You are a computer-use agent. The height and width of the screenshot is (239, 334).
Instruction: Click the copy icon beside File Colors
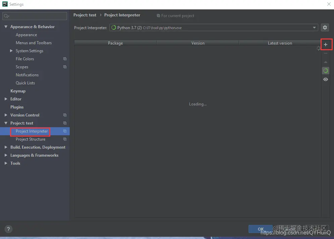65,59
